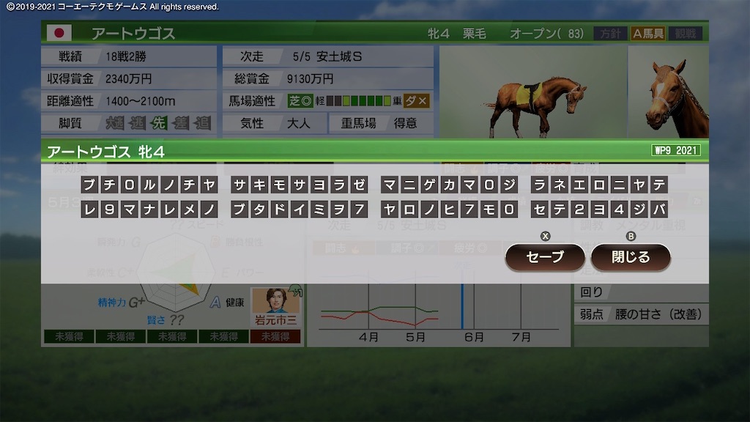
Task: Click the 5月 marker on condition graph
Action: coord(415,337)
